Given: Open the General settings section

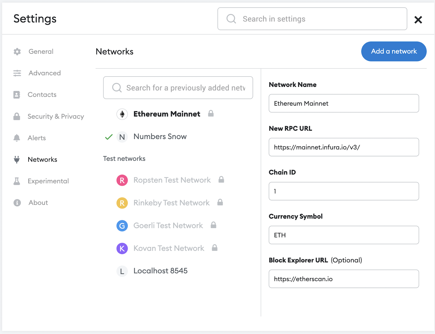Looking at the screenshot, I should [41, 52].
